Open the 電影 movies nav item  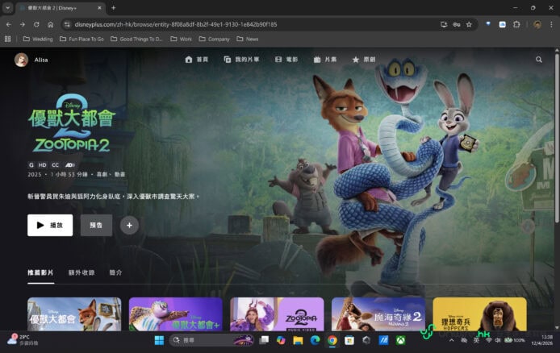pos(286,60)
